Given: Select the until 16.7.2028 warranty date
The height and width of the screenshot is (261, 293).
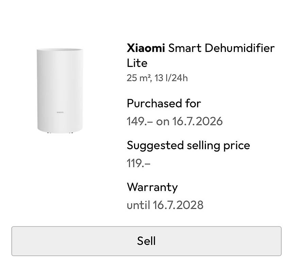Looking at the screenshot, I should click(x=165, y=205).
